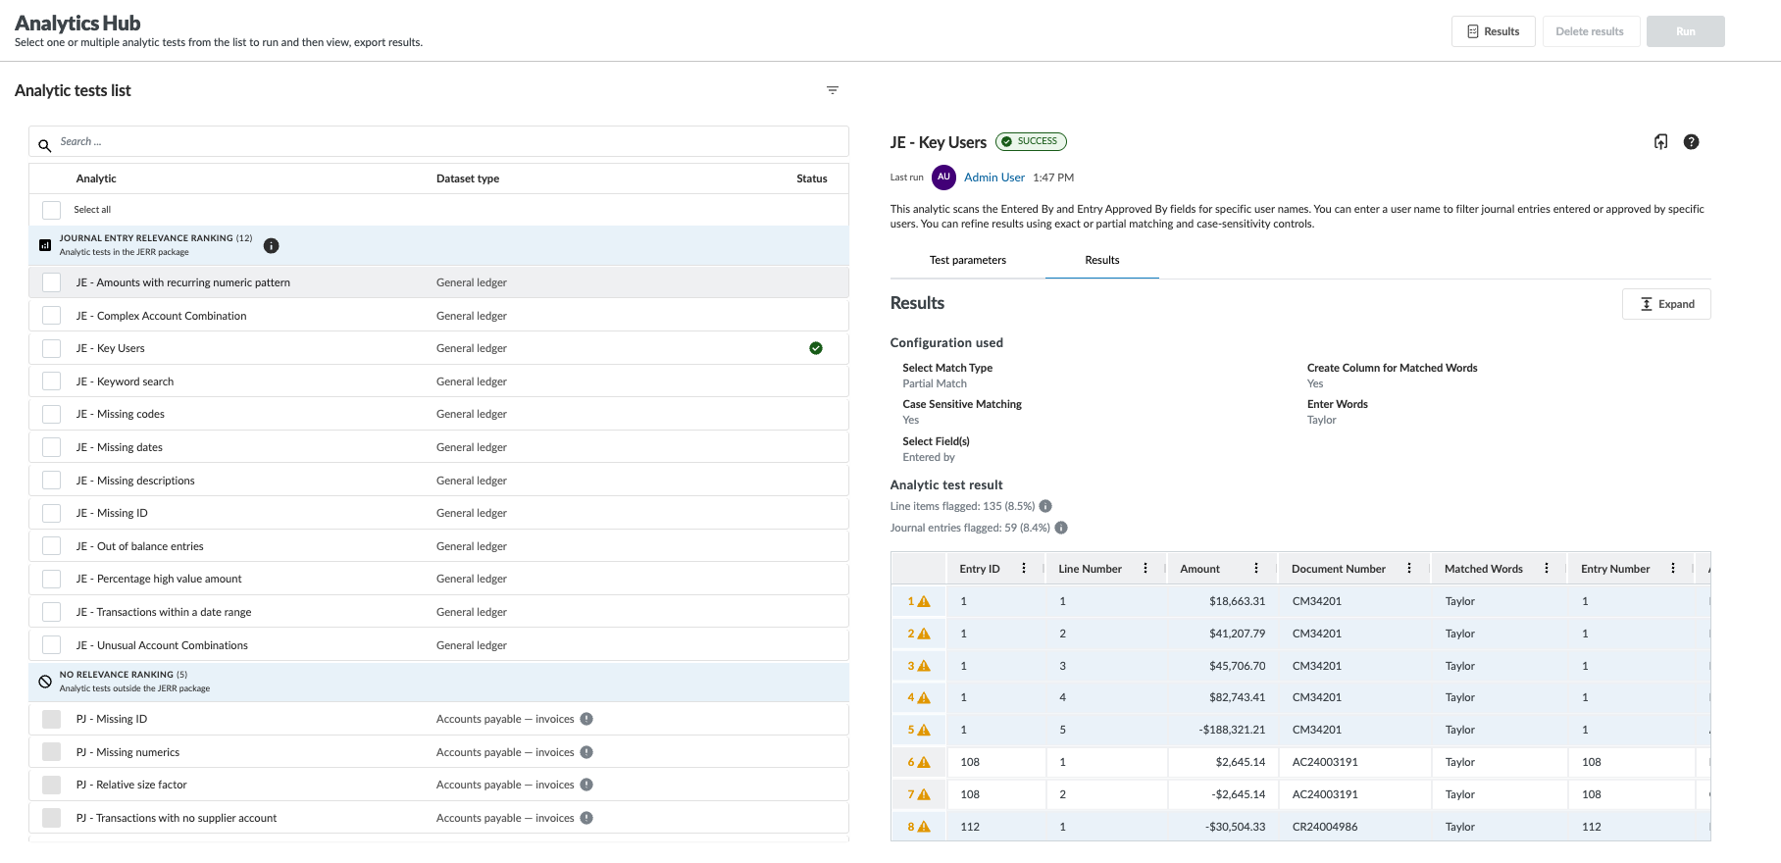Expand the results table
Image resolution: width=1781 pixels, height=863 pixels.
click(x=1666, y=304)
